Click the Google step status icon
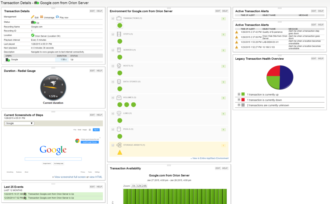 (8, 60)
